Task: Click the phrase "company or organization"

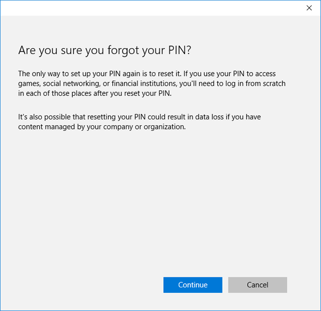Action: coord(143,127)
